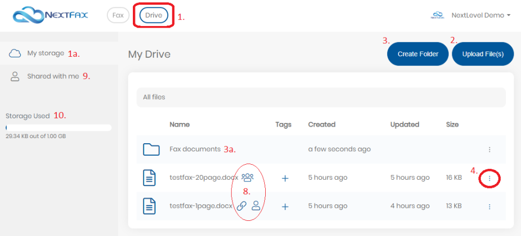Screen dimensions: 521x236
Task: Open the testfax-1page.docx file name
Action: coord(201,206)
